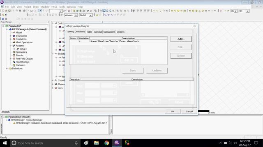Click the Draw box solid icon
Image resolution: width=263 pixels, height=147 pixels.
(190, 11)
